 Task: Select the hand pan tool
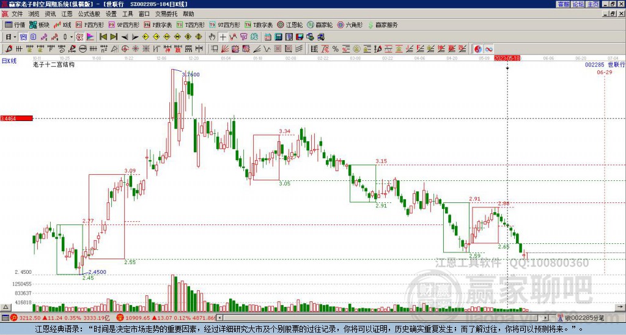pos(212,37)
